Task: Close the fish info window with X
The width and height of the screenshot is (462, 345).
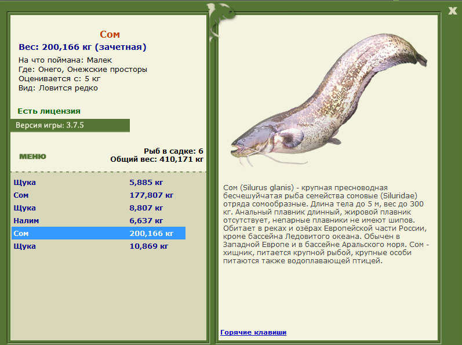Action: tap(452, 11)
